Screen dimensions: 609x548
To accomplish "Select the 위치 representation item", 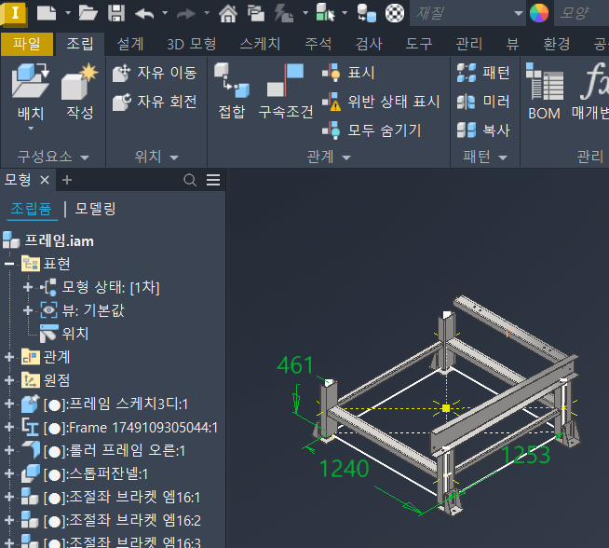I will click(x=75, y=334).
